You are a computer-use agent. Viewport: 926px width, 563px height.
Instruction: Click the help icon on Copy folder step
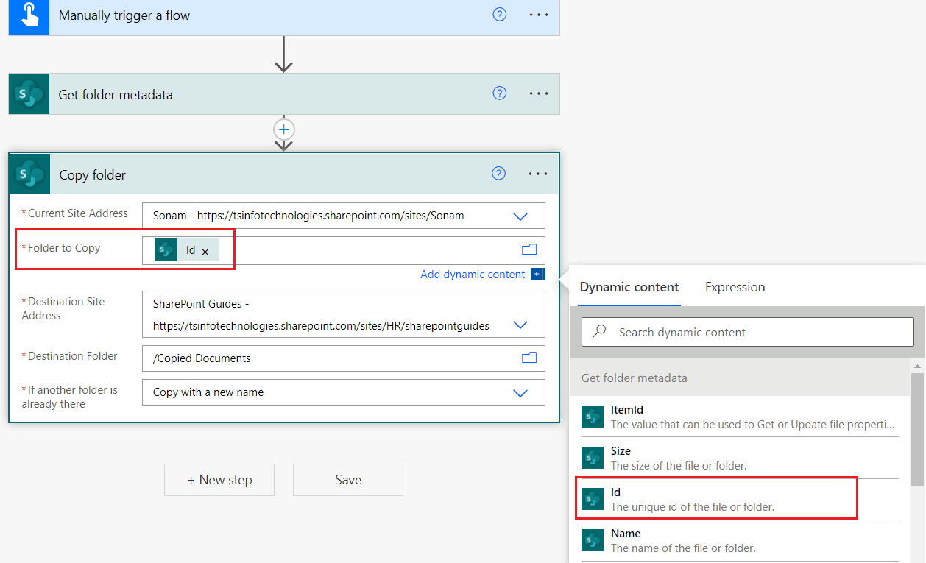pos(498,173)
